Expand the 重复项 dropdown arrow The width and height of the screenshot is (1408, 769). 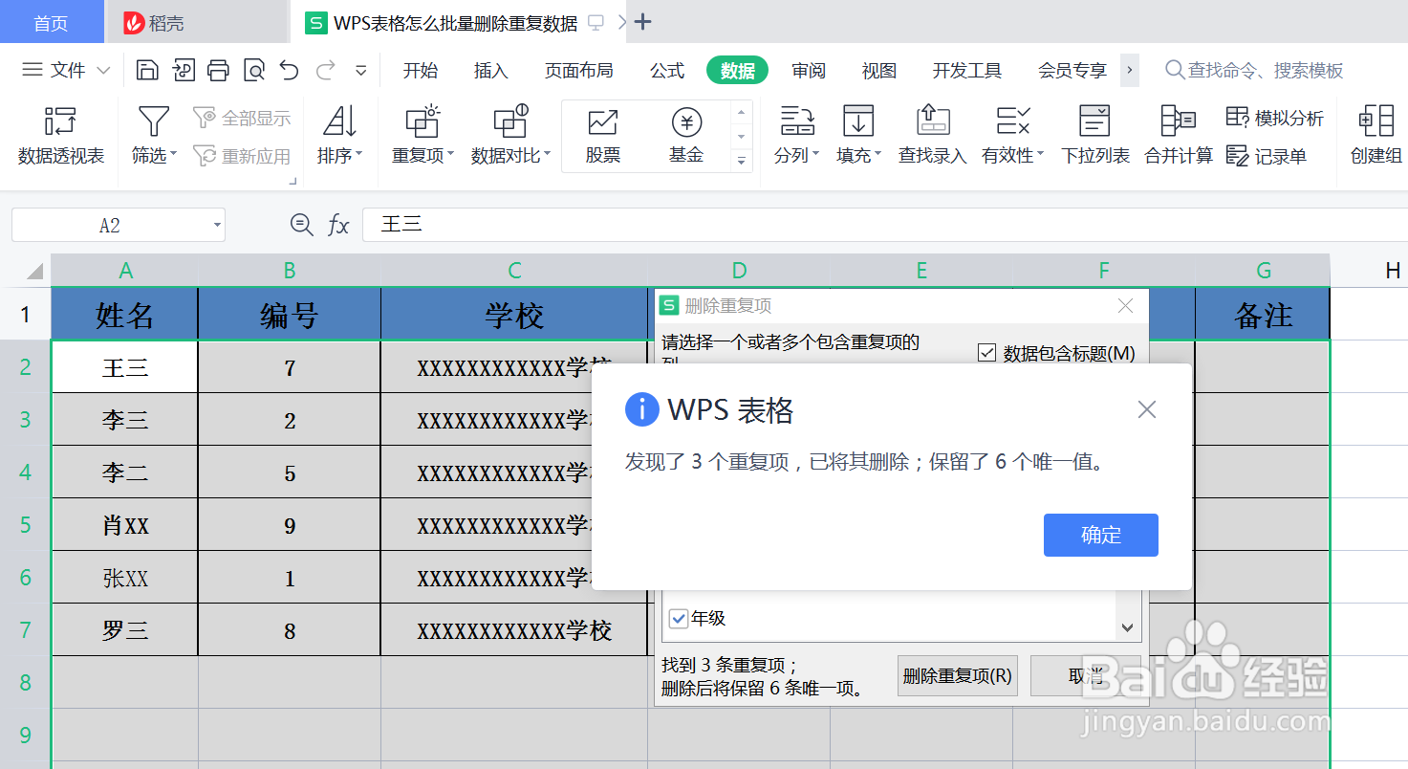[x=450, y=155]
